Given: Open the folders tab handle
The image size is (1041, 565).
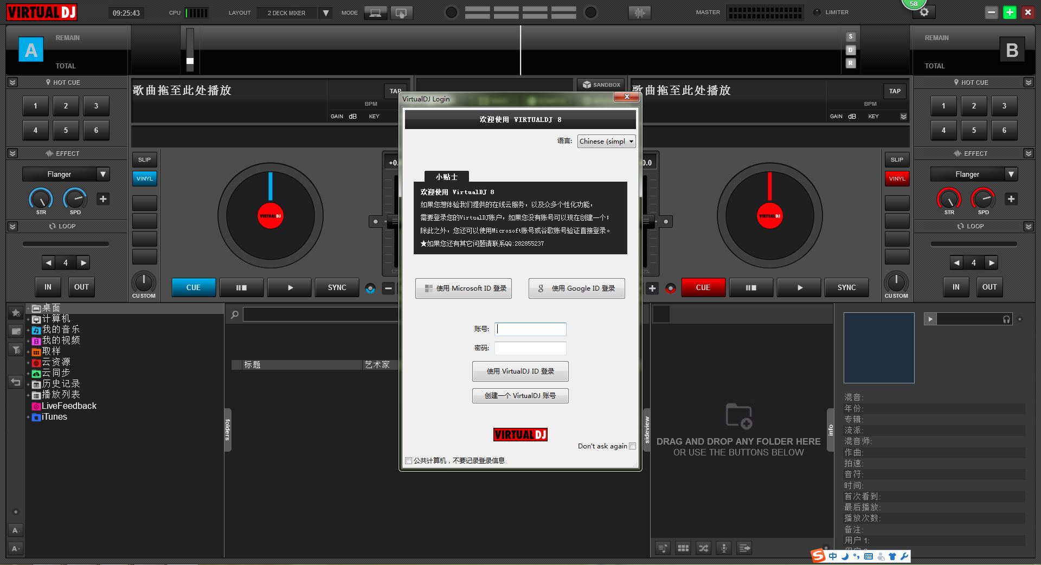Looking at the screenshot, I should pos(228,430).
